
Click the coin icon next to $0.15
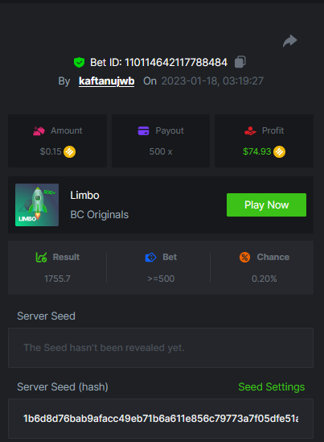[69, 151]
